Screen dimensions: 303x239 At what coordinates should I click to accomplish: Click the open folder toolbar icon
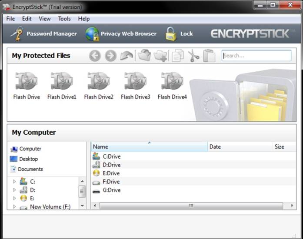pyautogui.click(x=144, y=55)
